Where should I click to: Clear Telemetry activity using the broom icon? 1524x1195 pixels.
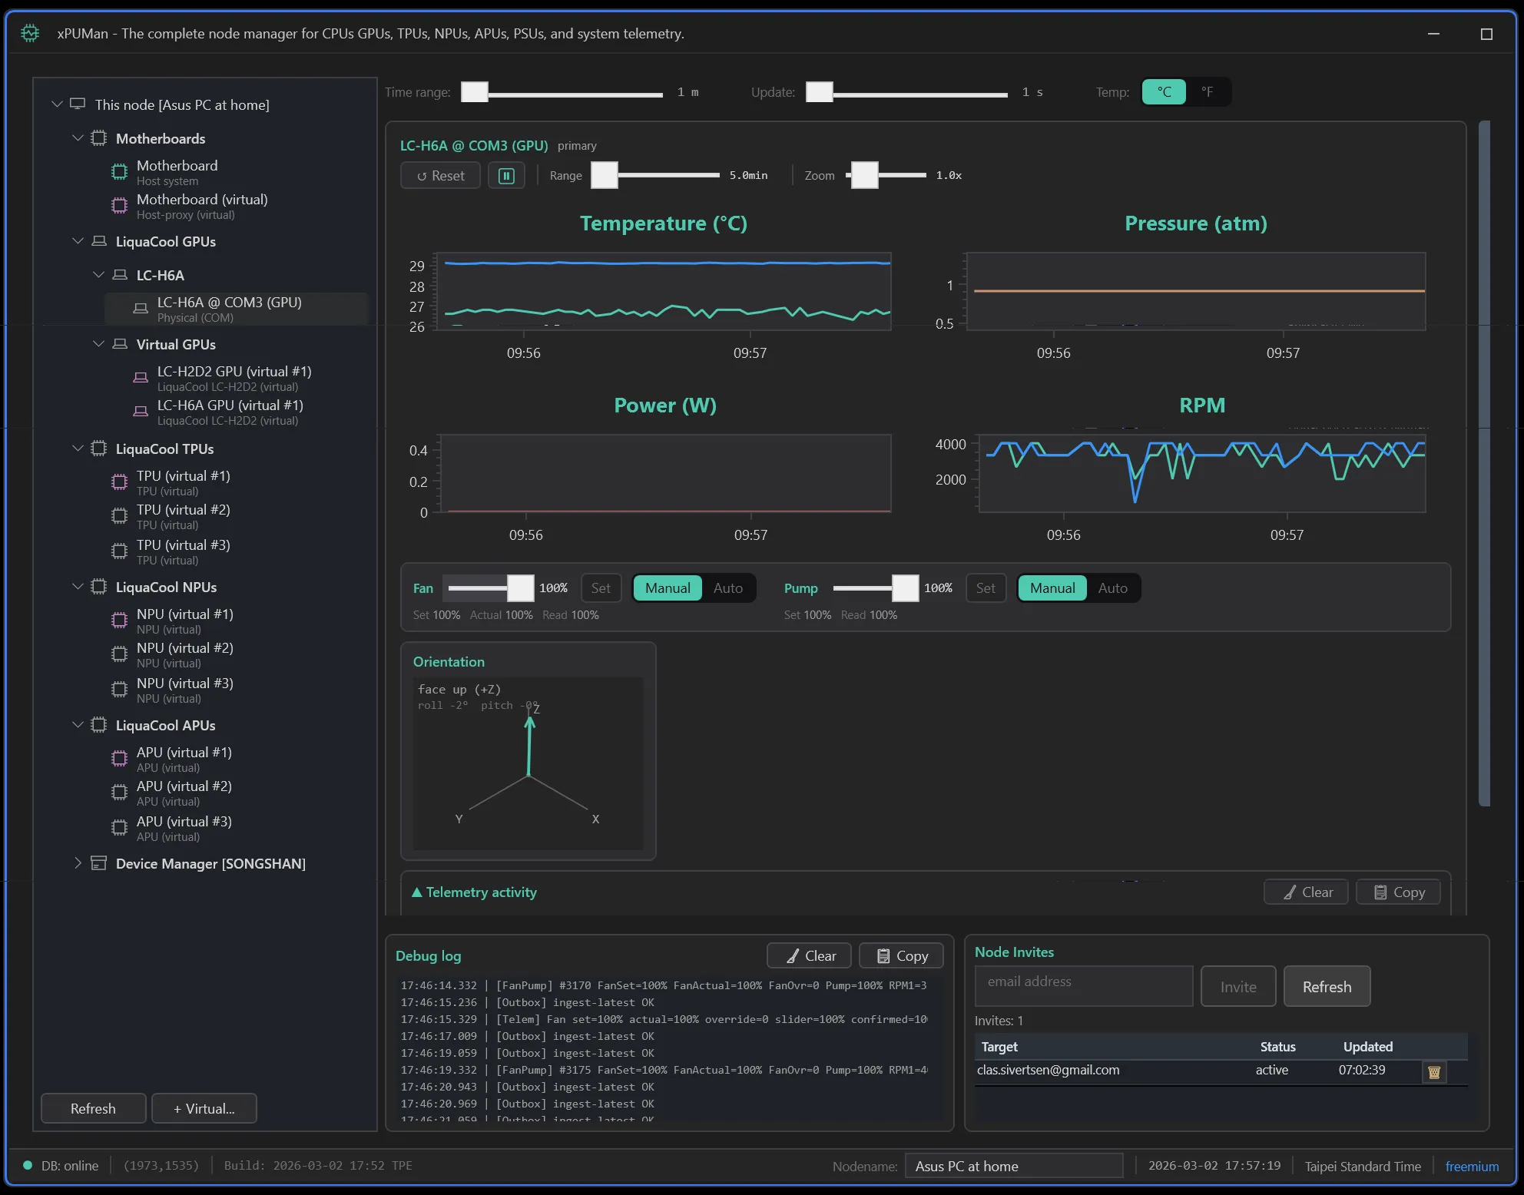pyautogui.click(x=1305, y=892)
